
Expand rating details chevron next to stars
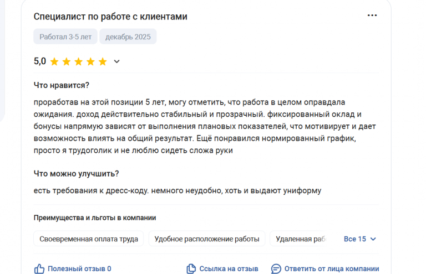coord(116,61)
